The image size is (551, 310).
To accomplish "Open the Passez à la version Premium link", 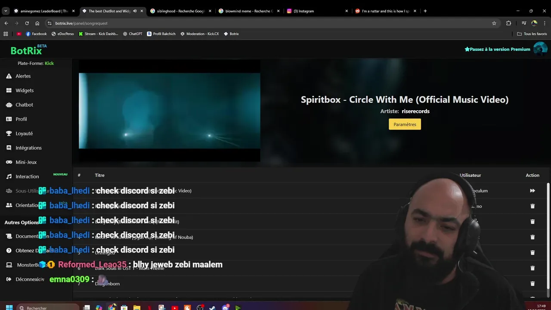I will coord(497,50).
